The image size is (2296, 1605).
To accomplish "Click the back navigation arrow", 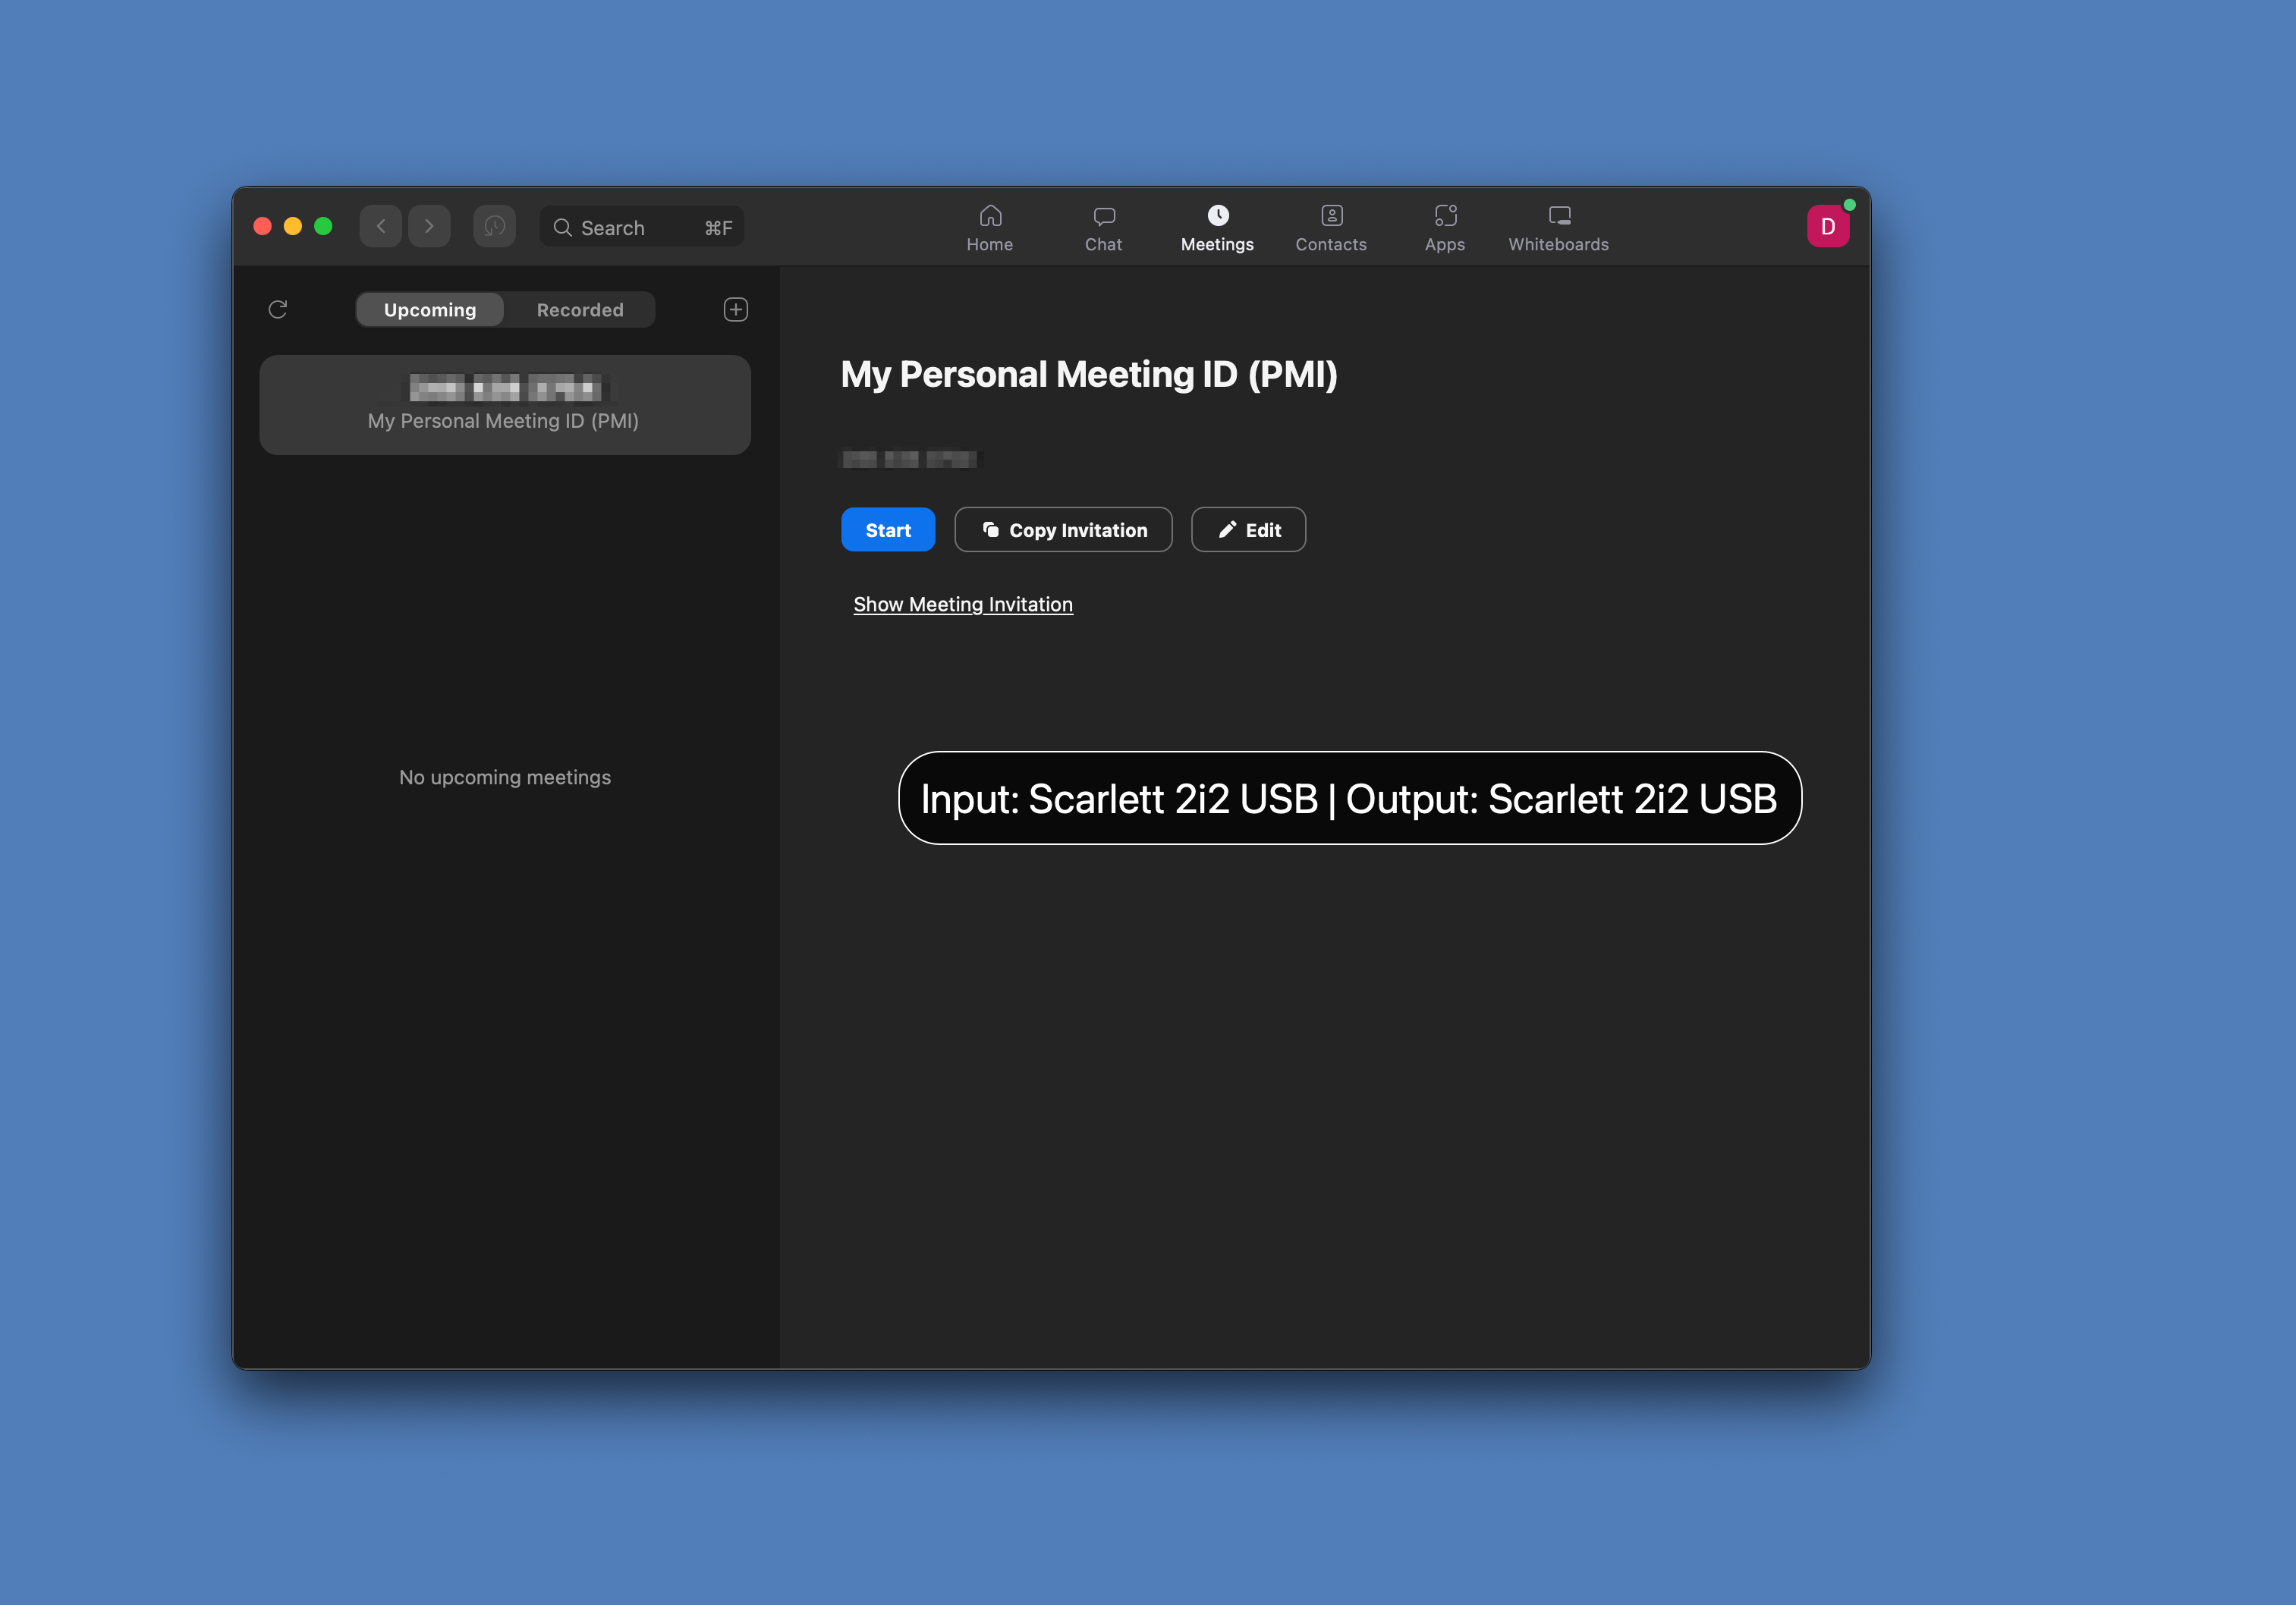I will [381, 227].
